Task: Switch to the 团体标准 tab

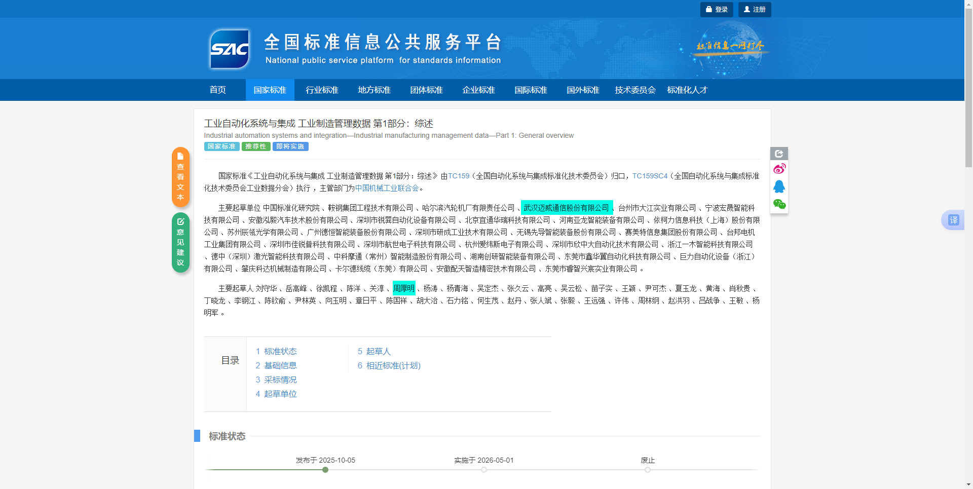Action: click(x=426, y=90)
